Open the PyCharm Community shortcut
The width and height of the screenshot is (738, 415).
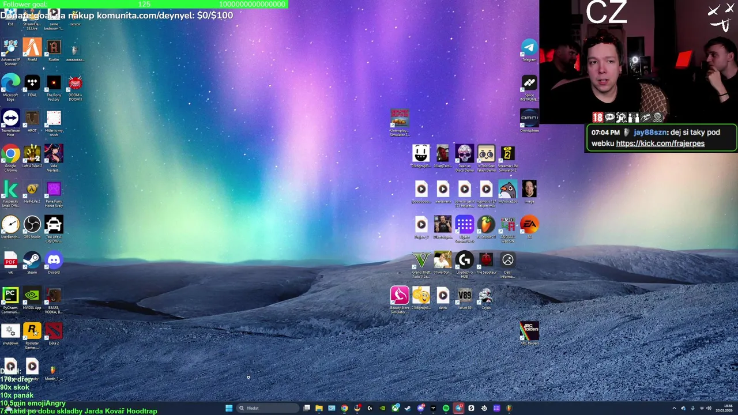click(x=10, y=300)
